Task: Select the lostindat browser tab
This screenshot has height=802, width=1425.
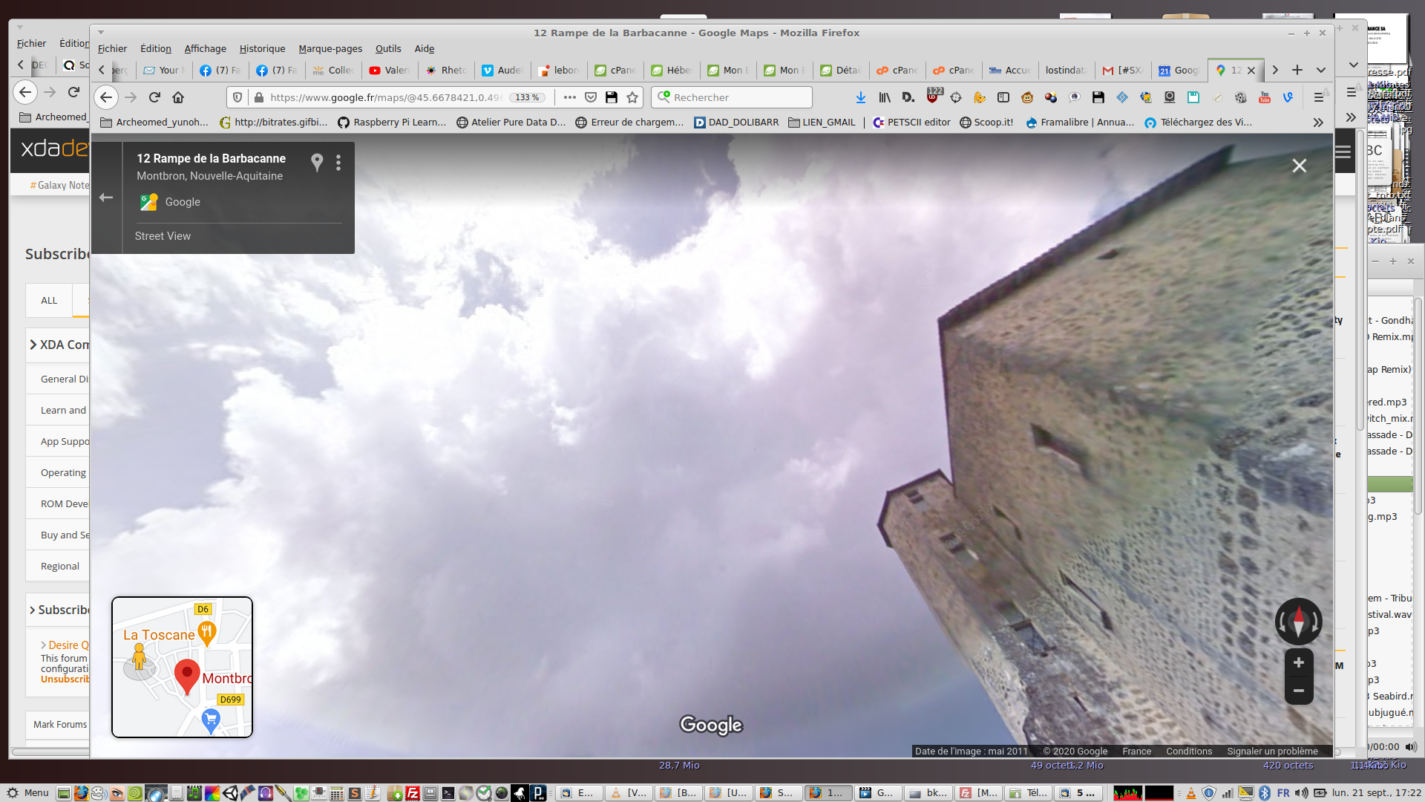Action: pyautogui.click(x=1065, y=70)
